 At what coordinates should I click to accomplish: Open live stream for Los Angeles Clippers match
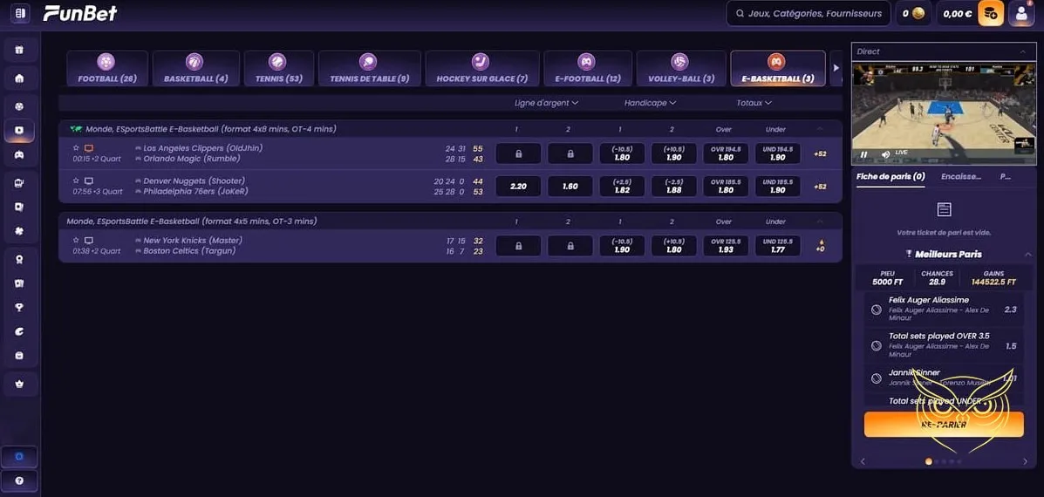coord(89,148)
